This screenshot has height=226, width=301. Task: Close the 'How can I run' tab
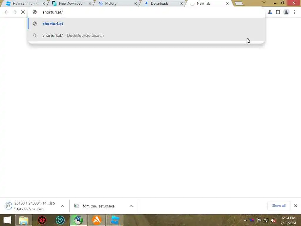pyautogui.click(x=44, y=4)
